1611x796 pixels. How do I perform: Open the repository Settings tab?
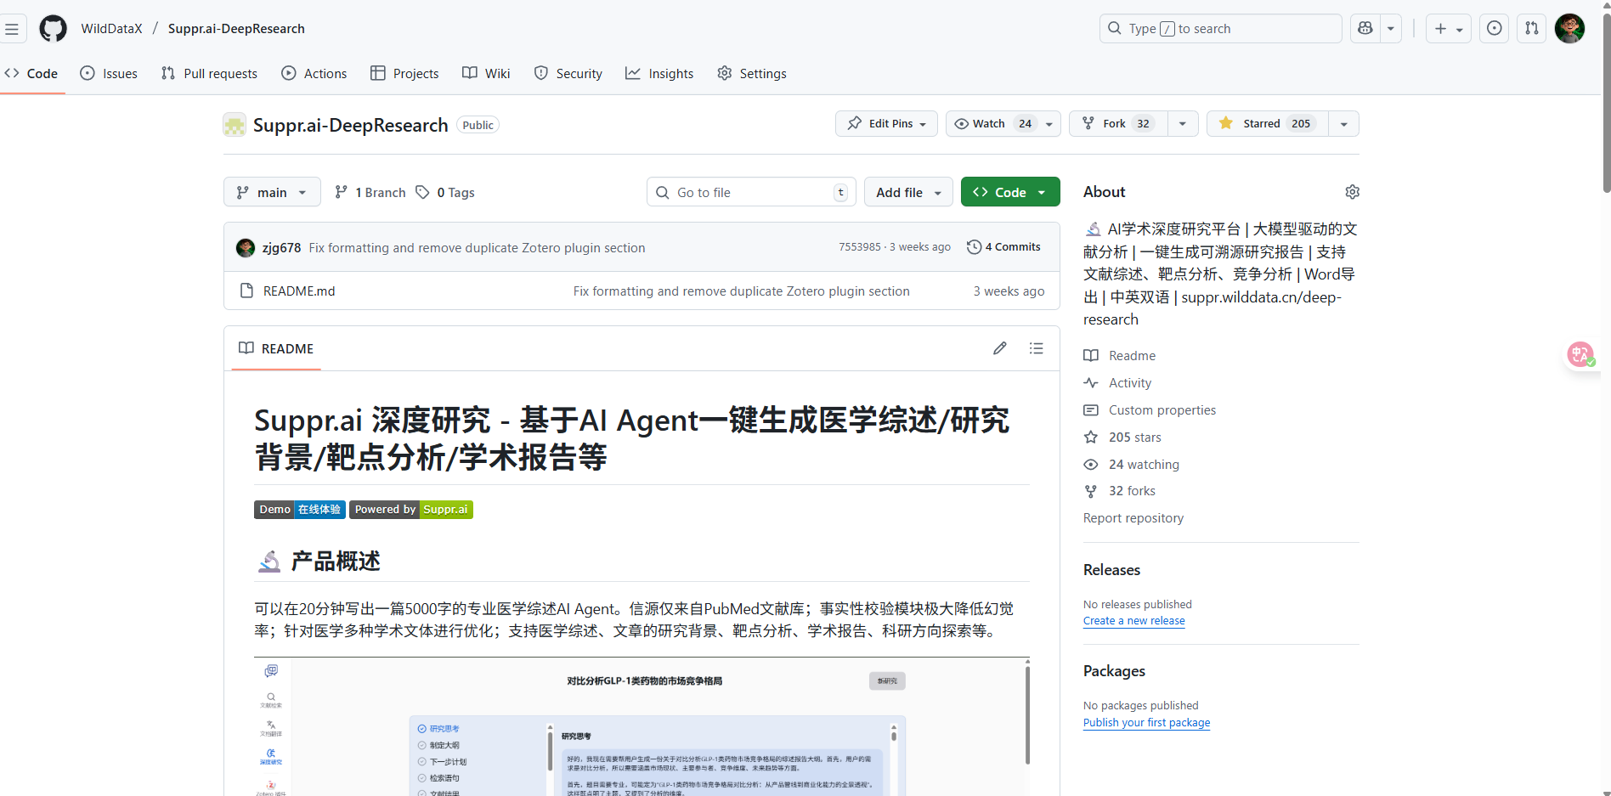[752, 74]
